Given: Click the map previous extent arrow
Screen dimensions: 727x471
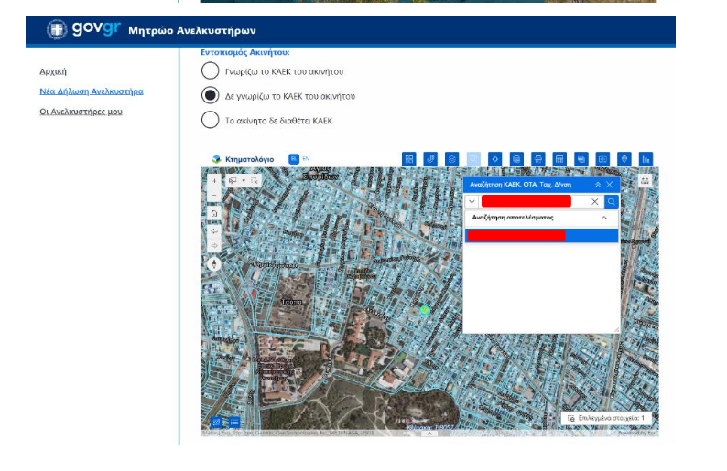Looking at the screenshot, I should (214, 230).
